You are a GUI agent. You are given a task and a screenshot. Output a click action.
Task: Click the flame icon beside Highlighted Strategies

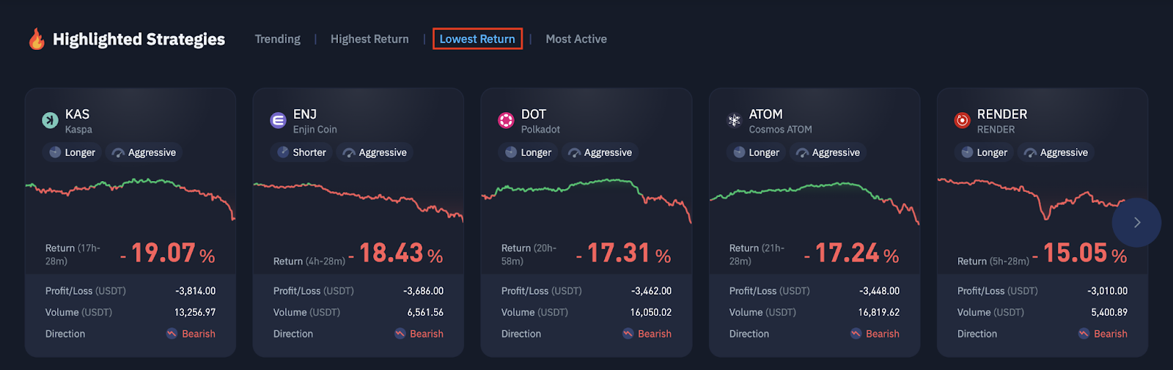click(37, 39)
